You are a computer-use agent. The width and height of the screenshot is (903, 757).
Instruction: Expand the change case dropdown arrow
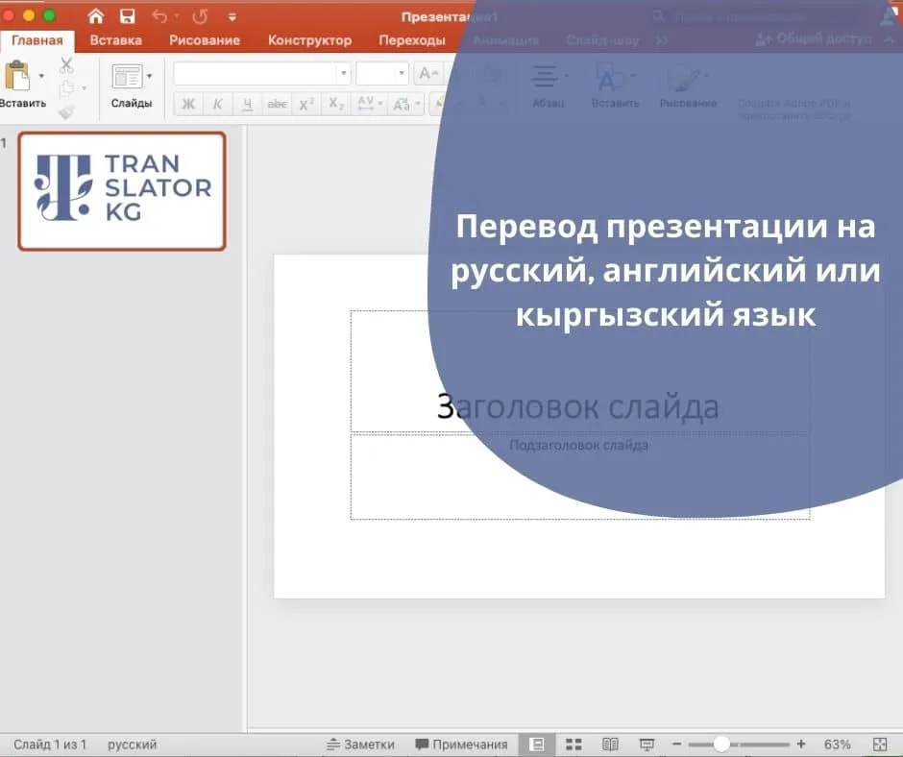pyautogui.click(x=418, y=105)
